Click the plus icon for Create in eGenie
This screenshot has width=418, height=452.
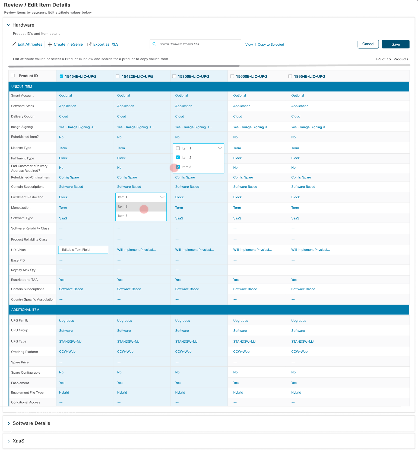tap(50, 45)
